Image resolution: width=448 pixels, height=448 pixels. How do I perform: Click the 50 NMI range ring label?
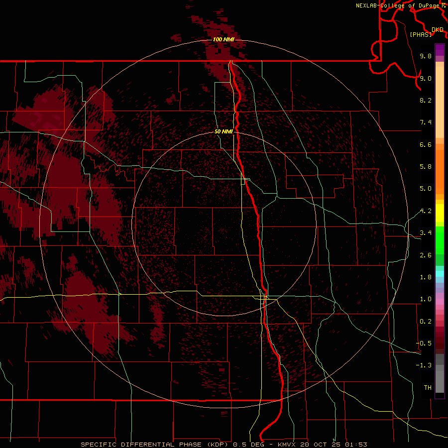coord(224,132)
